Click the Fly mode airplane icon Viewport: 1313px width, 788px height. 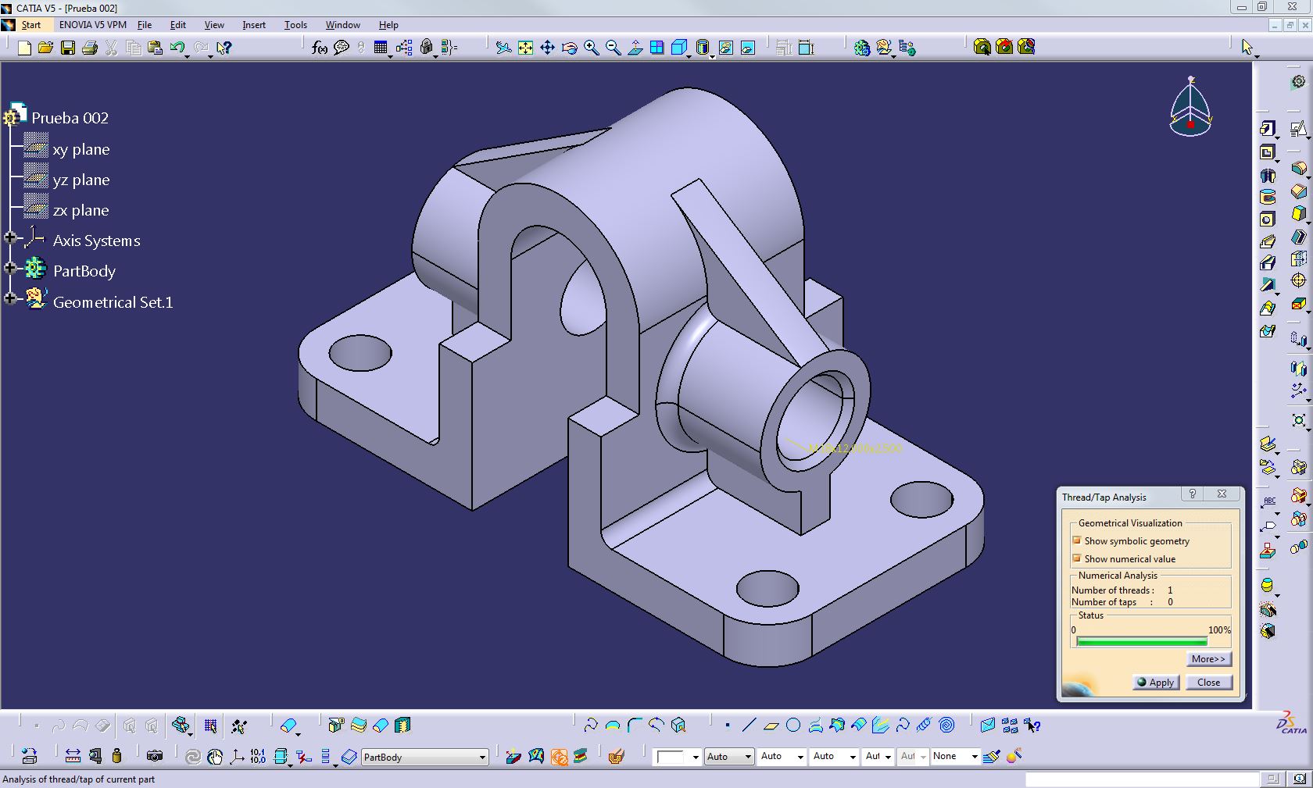[x=504, y=48]
